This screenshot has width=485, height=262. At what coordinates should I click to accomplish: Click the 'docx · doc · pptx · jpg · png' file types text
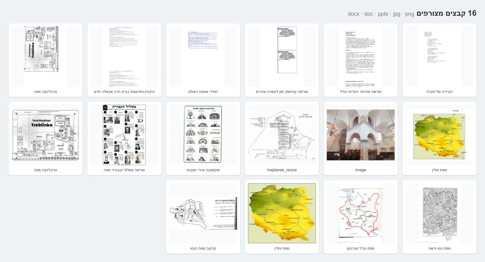[x=381, y=14]
